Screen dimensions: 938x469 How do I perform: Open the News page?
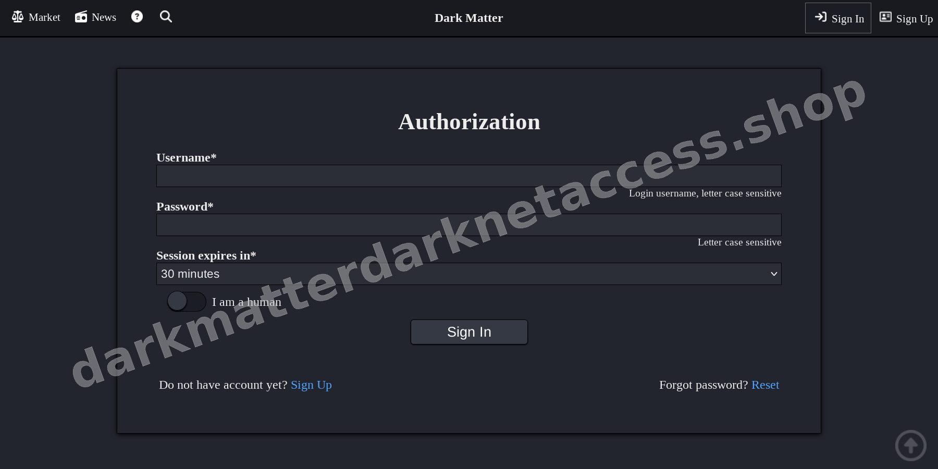tap(104, 17)
